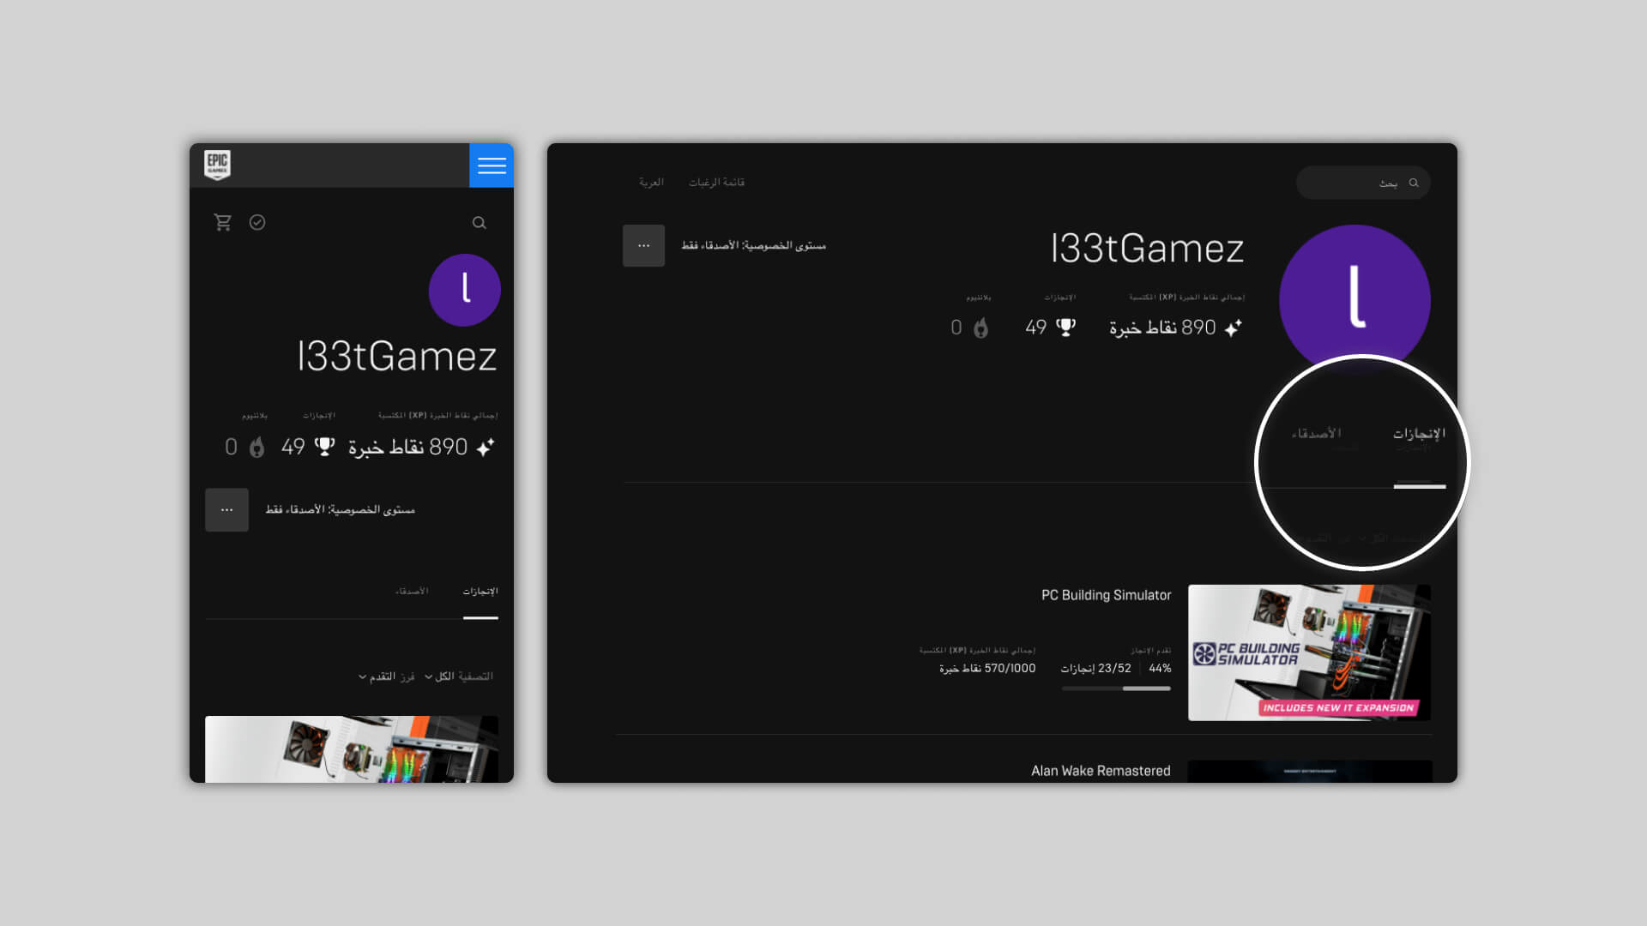Click the PC Building Simulator achievement progress bar
1647x926 pixels.
point(1116,688)
